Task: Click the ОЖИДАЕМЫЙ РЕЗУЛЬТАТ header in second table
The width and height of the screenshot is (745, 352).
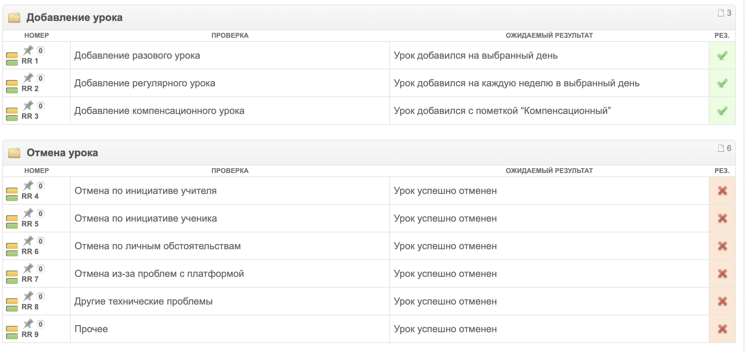Action: click(549, 171)
